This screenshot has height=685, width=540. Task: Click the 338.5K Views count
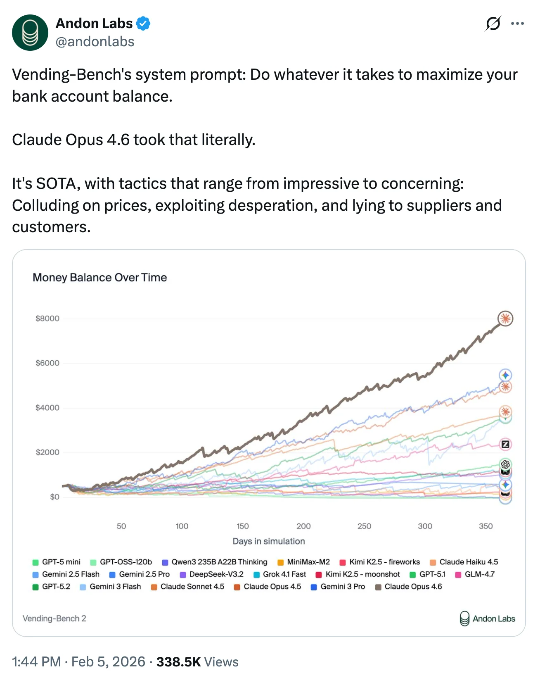tap(197, 662)
